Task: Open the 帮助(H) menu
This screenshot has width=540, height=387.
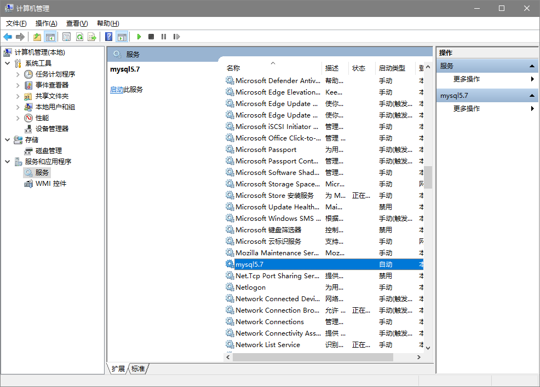Action: (x=108, y=24)
